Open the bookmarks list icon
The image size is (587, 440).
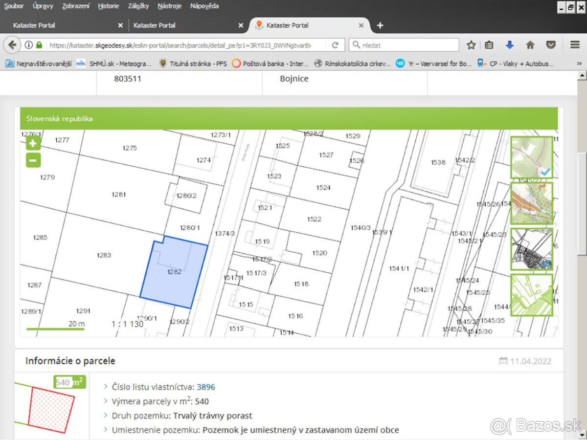click(x=489, y=45)
